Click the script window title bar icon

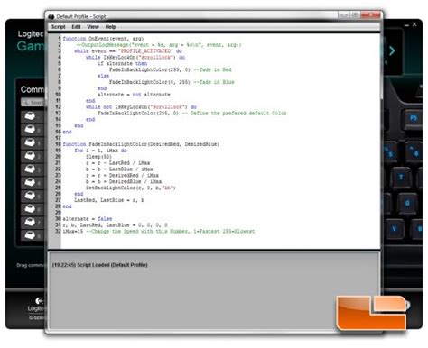pos(51,16)
